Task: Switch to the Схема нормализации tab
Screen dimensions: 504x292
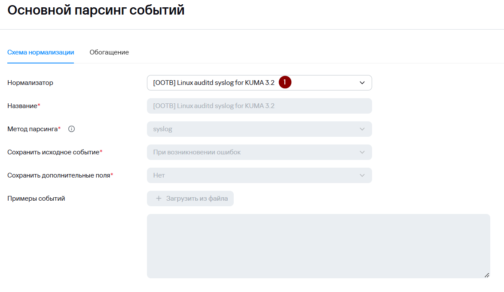Action: [40, 52]
